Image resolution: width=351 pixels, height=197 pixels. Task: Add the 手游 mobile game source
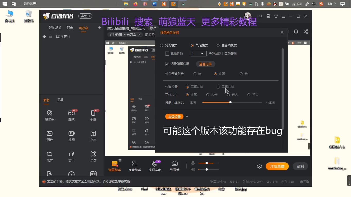click(93, 115)
